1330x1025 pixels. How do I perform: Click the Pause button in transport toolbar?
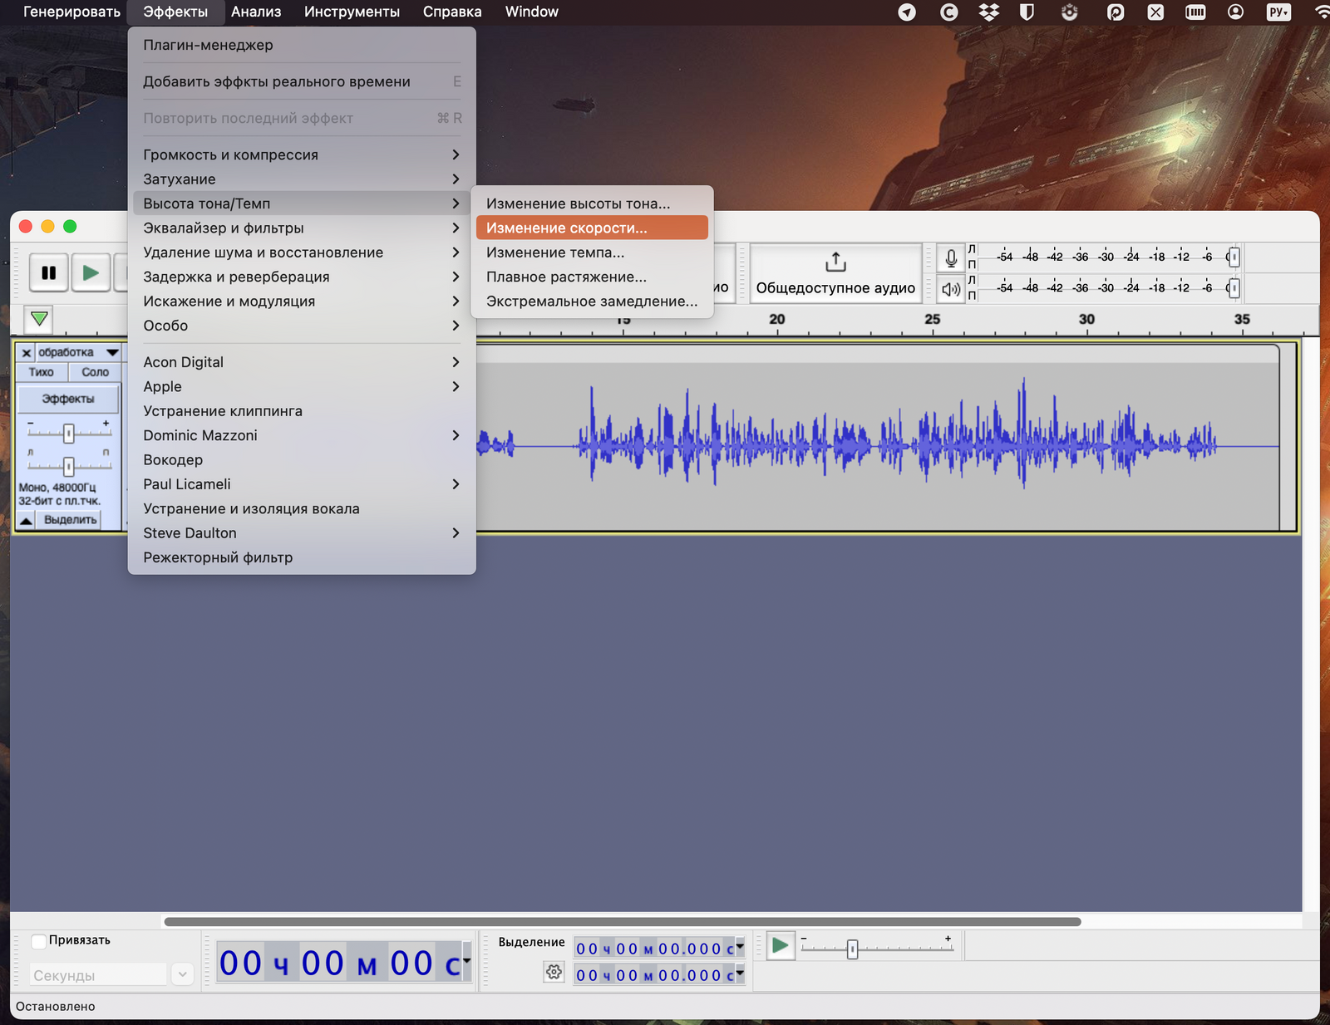click(49, 272)
